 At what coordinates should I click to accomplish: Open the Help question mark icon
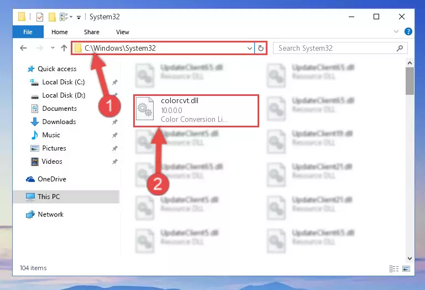tap(408, 31)
